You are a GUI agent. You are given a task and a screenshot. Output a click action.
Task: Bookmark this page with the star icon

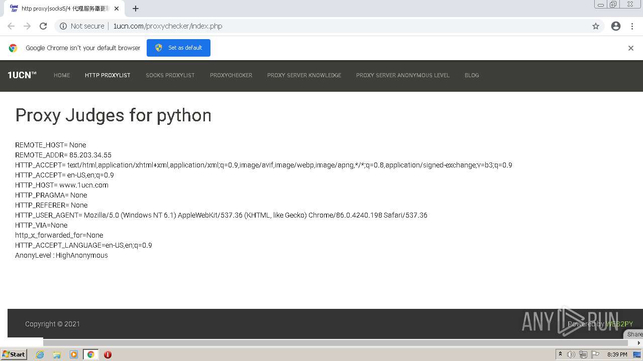click(x=596, y=26)
